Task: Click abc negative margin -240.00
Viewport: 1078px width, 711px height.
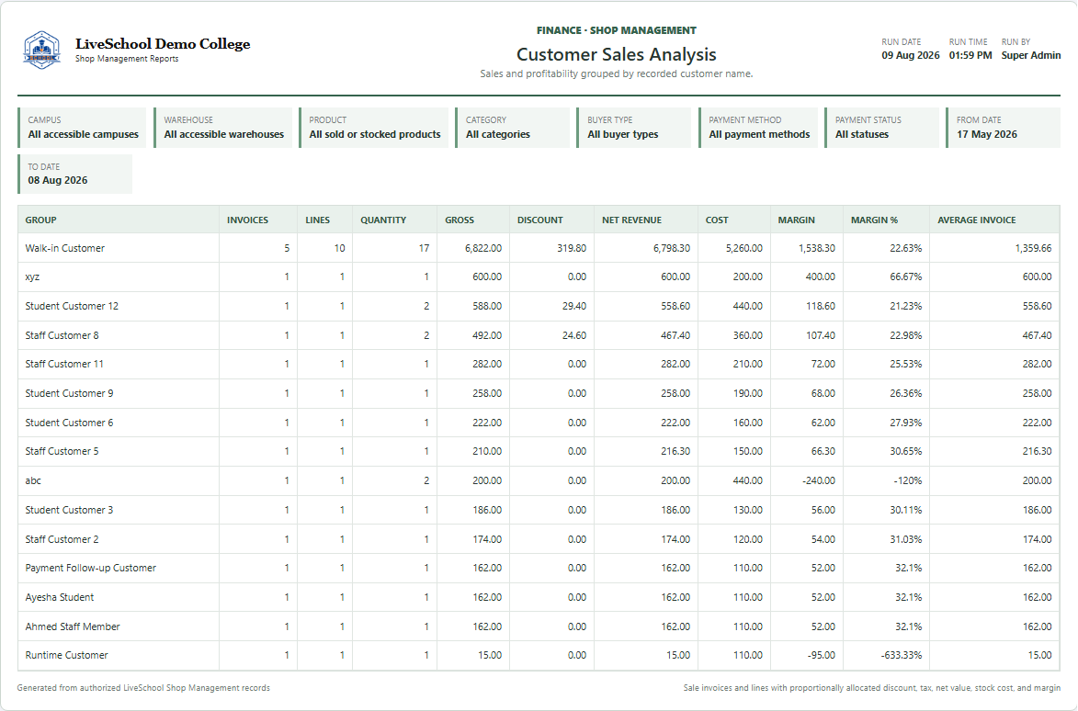Action: (818, 480)
